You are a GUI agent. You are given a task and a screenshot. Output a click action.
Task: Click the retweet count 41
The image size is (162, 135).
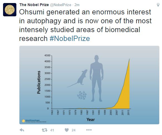52,130
